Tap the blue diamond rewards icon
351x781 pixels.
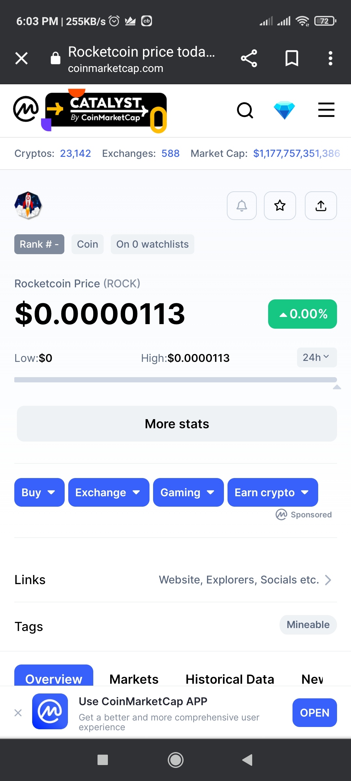coord(284,110)
